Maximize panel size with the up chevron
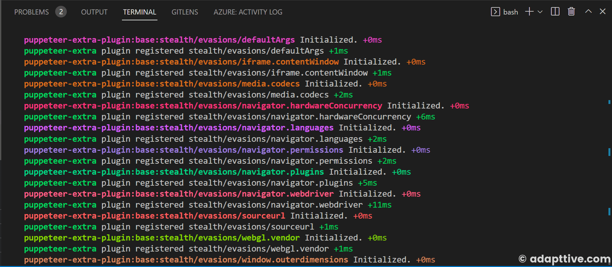 coord(588,11)
